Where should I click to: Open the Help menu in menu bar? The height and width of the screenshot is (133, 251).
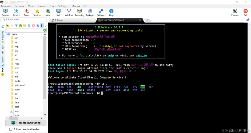click(x=85, y=6)
